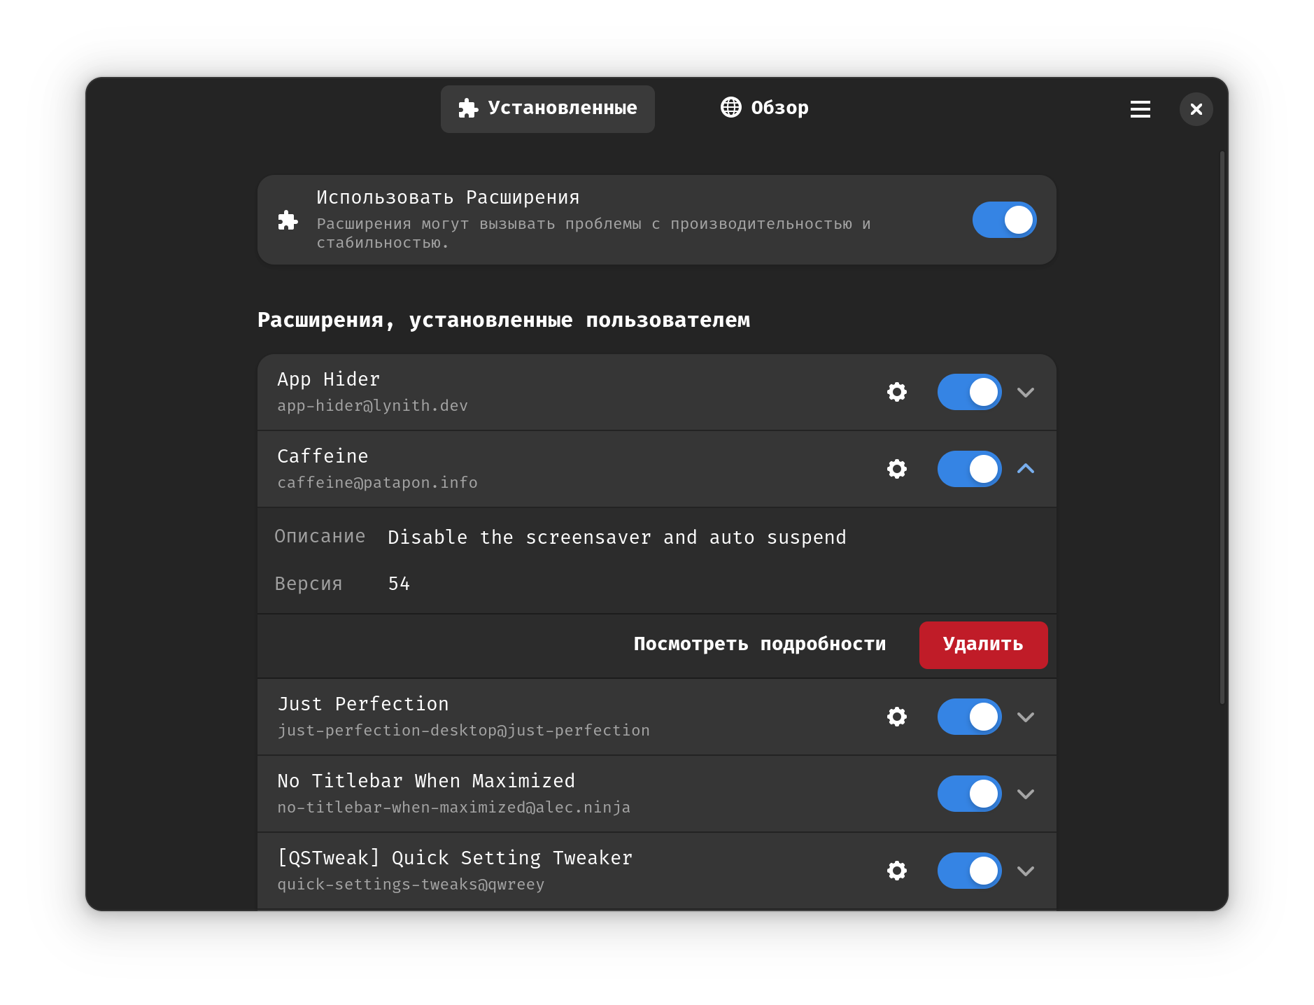The width and height of the screenshot is (1314, 1005).
Task: Open the hamburger main menu
Action: point(1140,109)
